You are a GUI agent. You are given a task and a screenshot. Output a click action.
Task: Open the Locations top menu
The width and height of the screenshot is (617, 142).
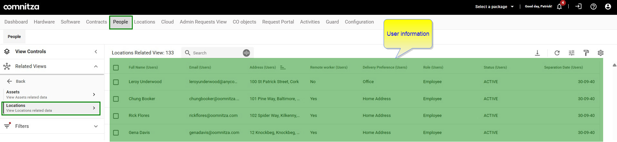144,22
